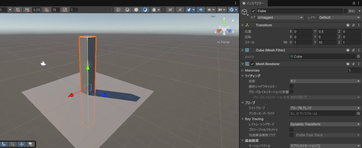Image resolution: width=362 pixels, height=148 pixels.
Task: Uncheck the Mesh Renderer enabled checkbox
Action: (252, 64)
